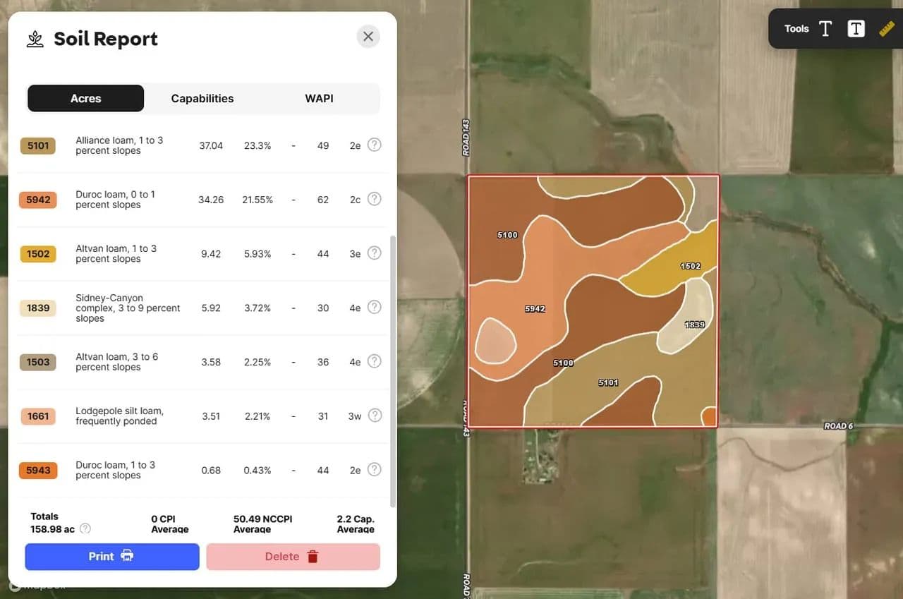This screenshot has width=903, height=599.
Task: Select the Acres tab
Action: [85, 99]
